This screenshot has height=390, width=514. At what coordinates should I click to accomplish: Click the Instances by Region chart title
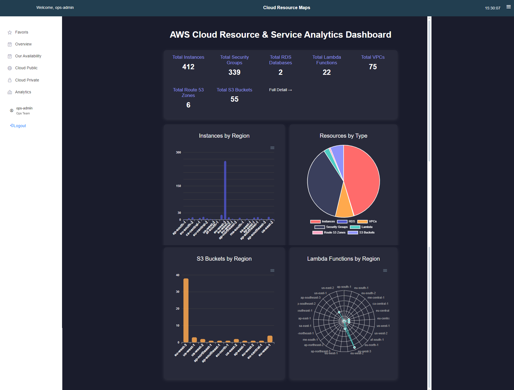(224, 136)
